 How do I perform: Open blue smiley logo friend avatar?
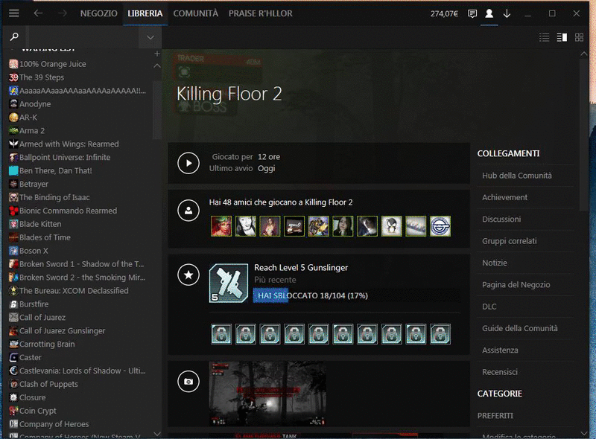(x=440, y=226)
